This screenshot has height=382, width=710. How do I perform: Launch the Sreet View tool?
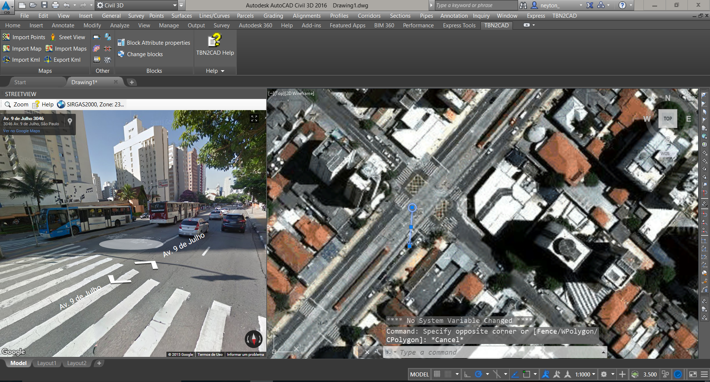(68, 37)
